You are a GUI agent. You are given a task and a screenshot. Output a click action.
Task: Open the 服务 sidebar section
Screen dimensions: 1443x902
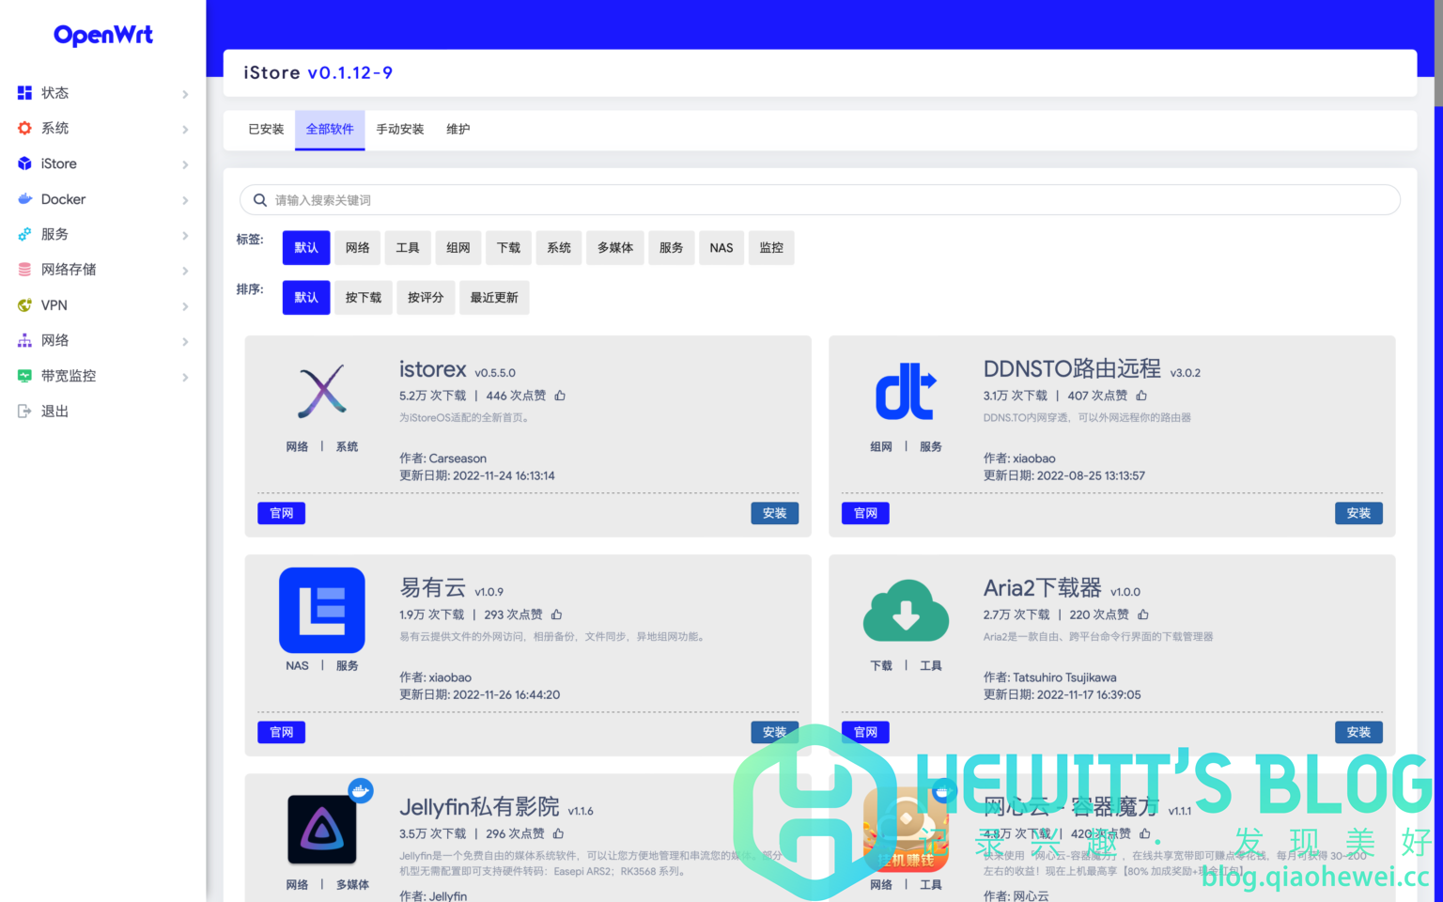[54, 234]
